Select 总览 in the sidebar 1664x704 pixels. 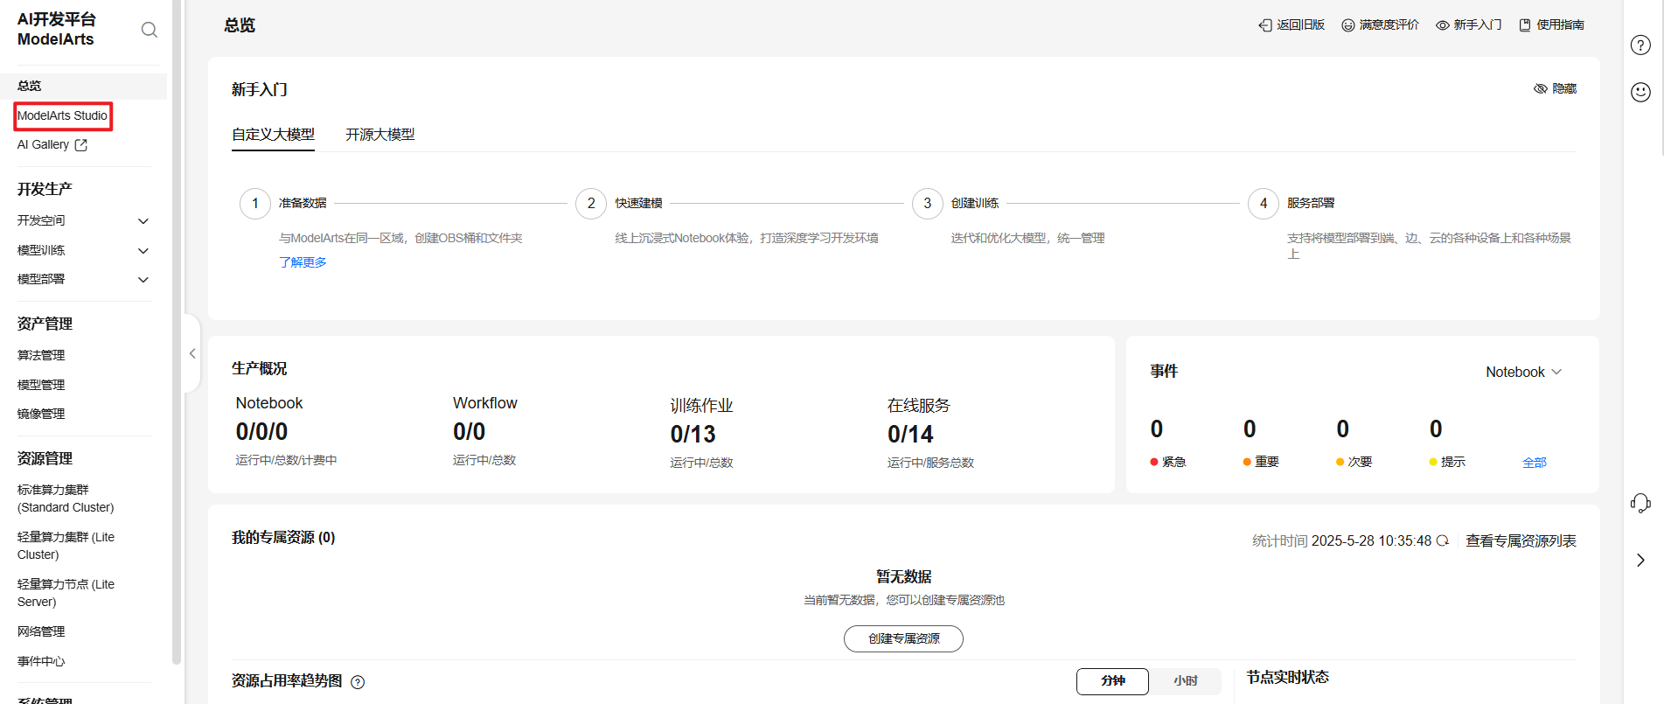click(x=83, y=86)
